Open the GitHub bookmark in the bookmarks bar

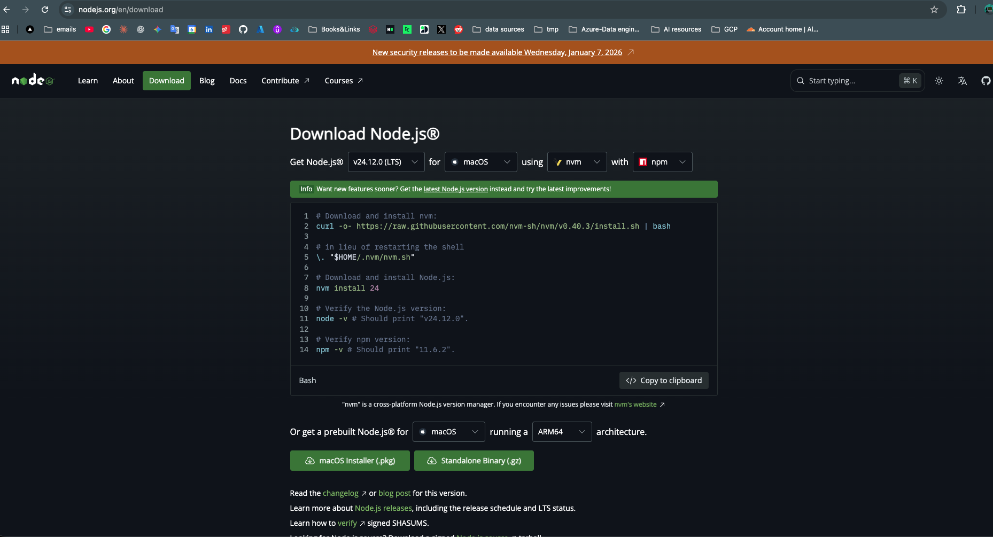[x=243, y=29]
